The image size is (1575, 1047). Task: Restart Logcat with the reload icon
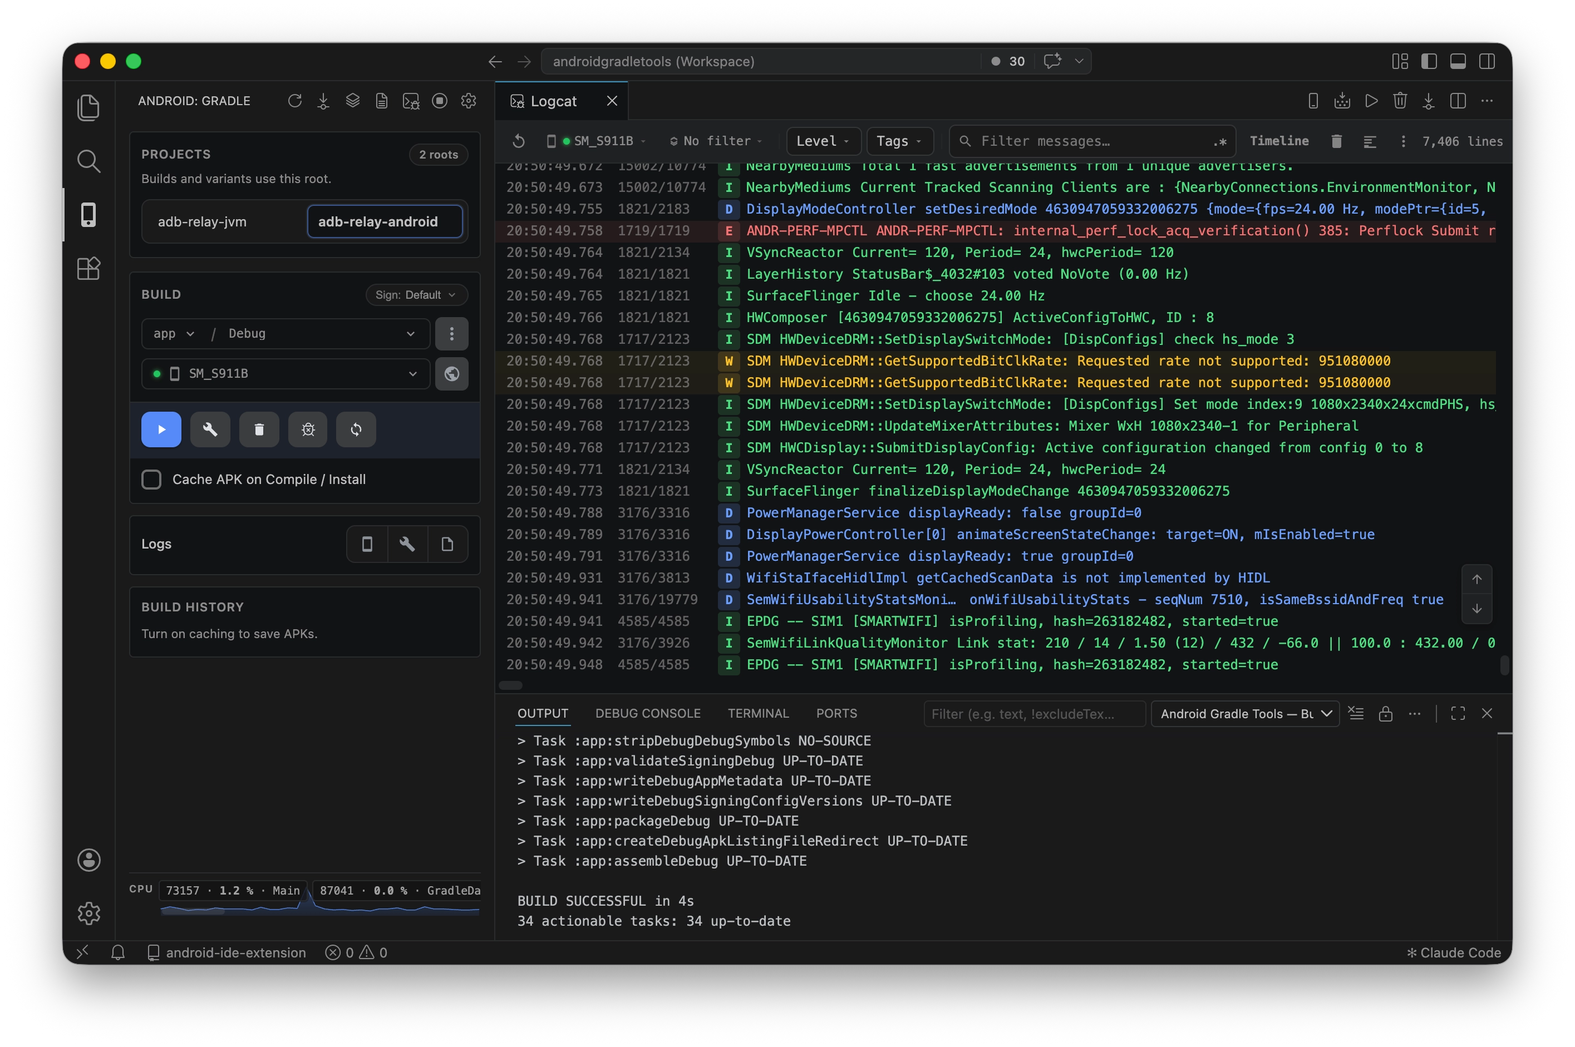[518, 141]
